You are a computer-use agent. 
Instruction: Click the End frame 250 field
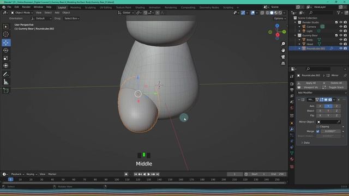coord(278,174)
